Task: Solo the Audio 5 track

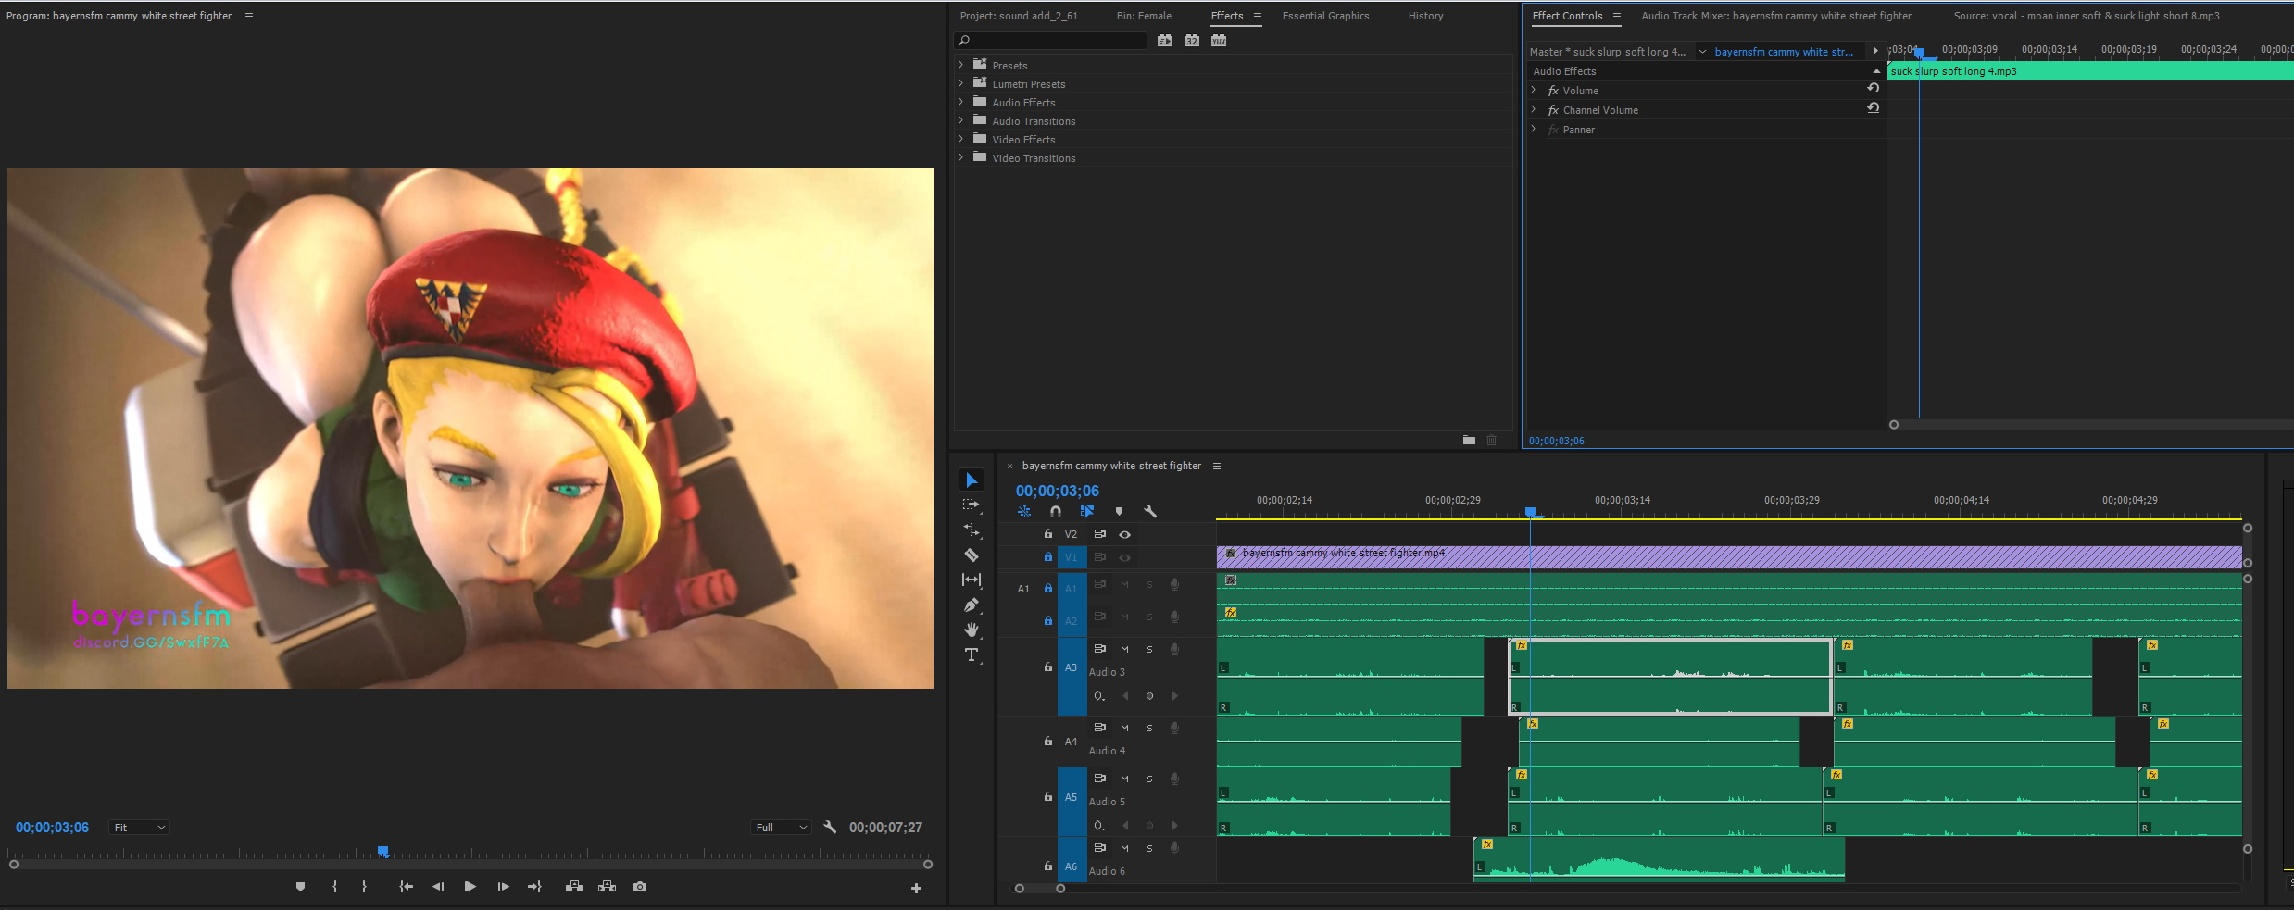Action: pos(1150,779)
